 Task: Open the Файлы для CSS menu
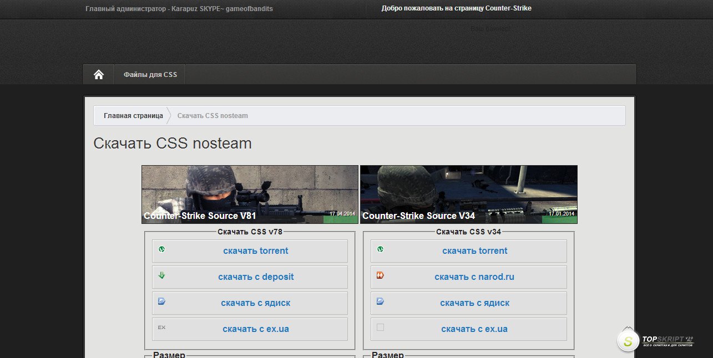click(150, 74)
